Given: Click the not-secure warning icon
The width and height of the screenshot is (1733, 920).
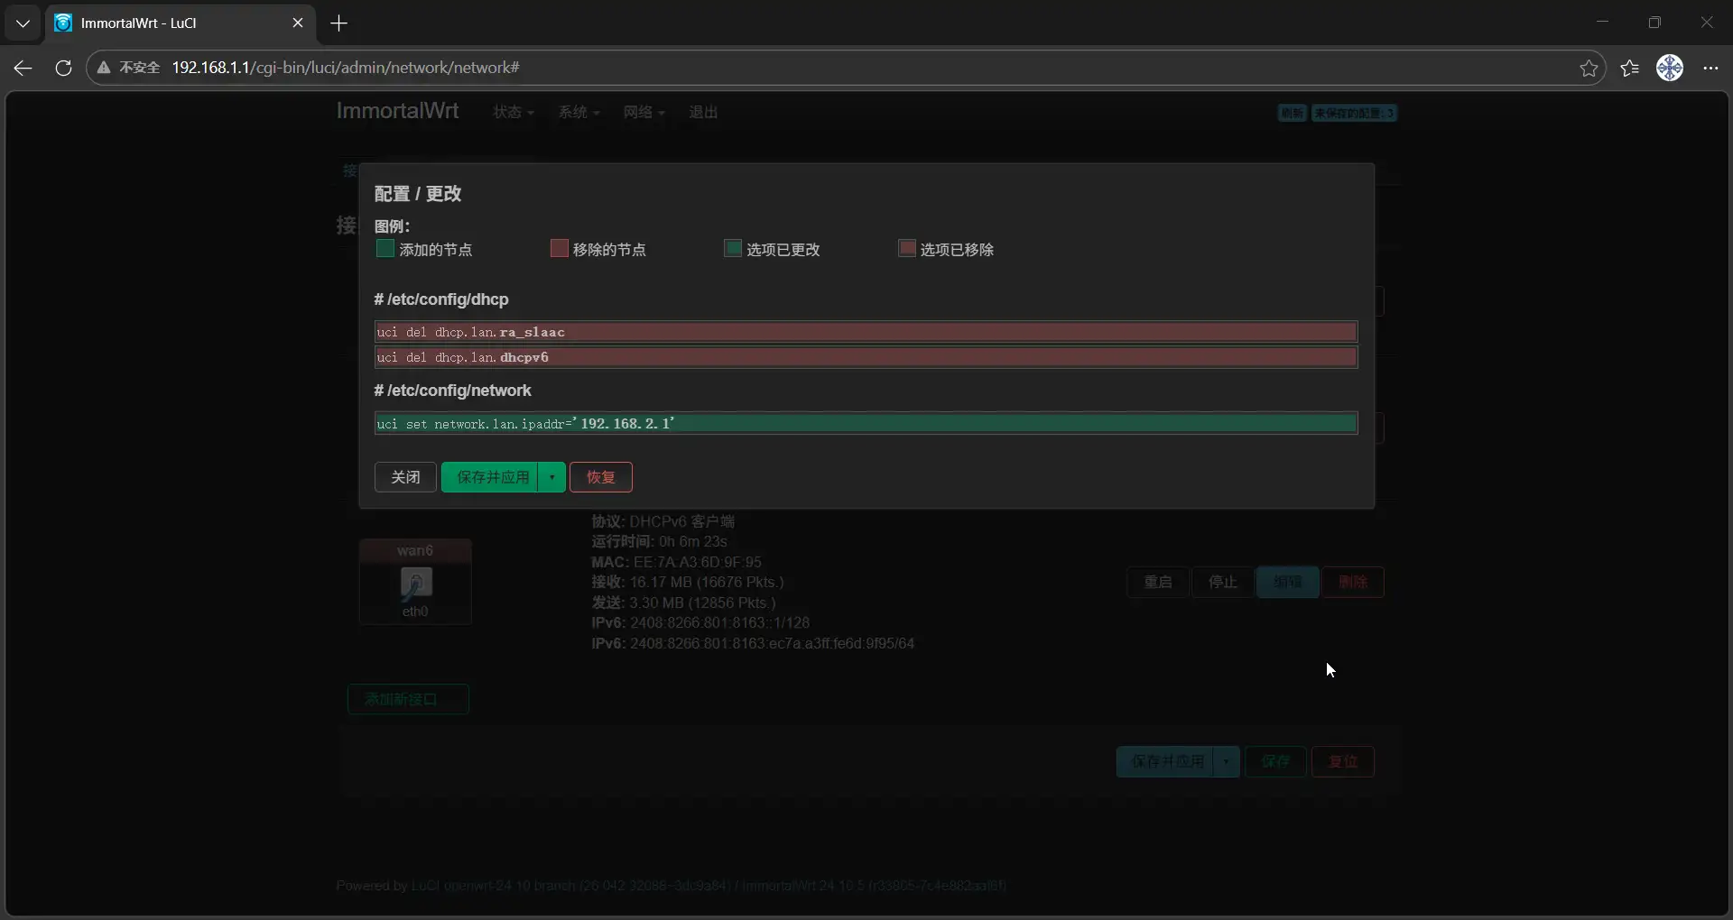Looking at the screenshot, I should point(105,68).
